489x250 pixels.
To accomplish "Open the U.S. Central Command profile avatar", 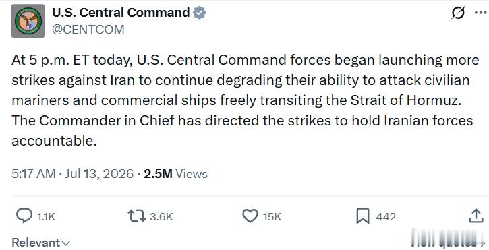I will point(28,21).
